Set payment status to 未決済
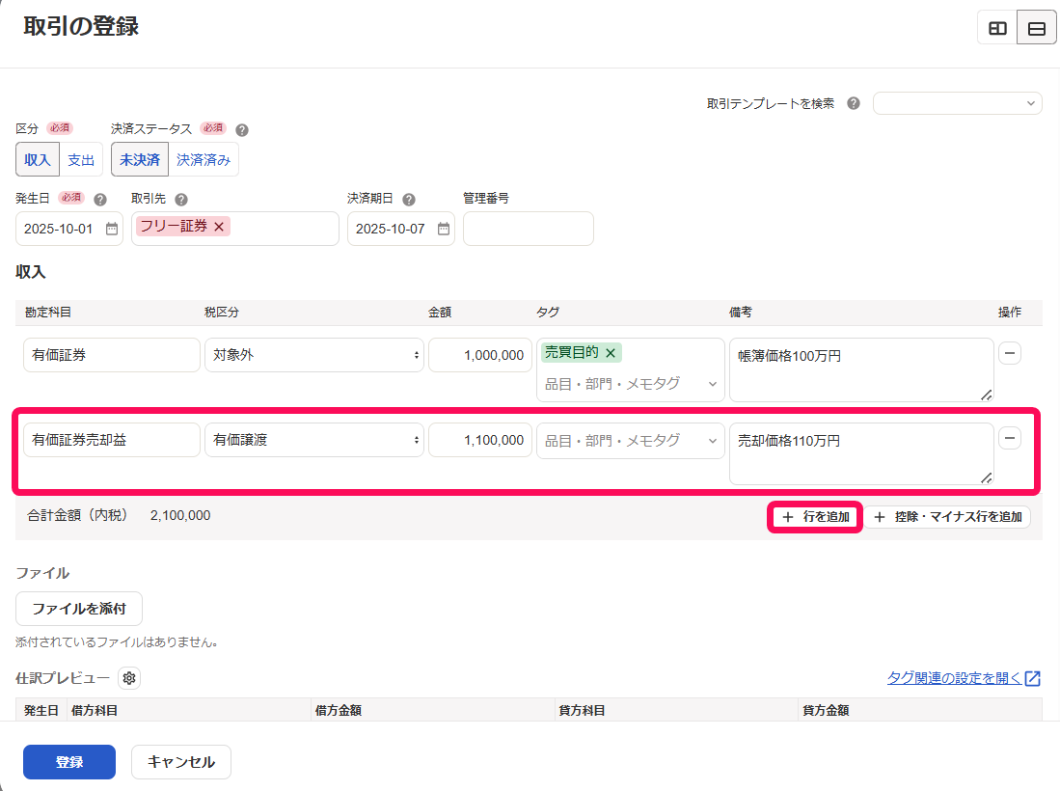The image size is (1060, 791). pos(140,159)
